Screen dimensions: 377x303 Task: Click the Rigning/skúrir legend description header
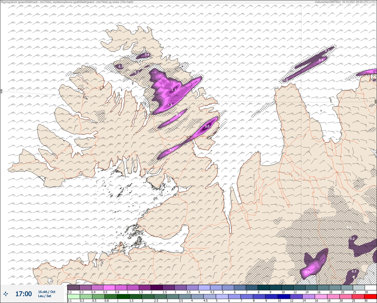(67, 2)
